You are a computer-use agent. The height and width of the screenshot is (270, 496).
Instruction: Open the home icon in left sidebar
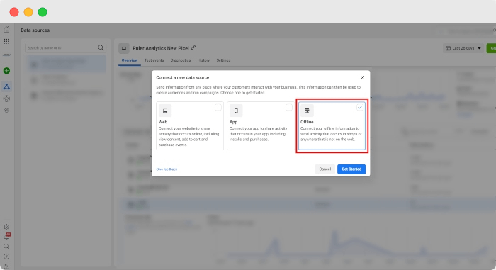tap(6, 30)
